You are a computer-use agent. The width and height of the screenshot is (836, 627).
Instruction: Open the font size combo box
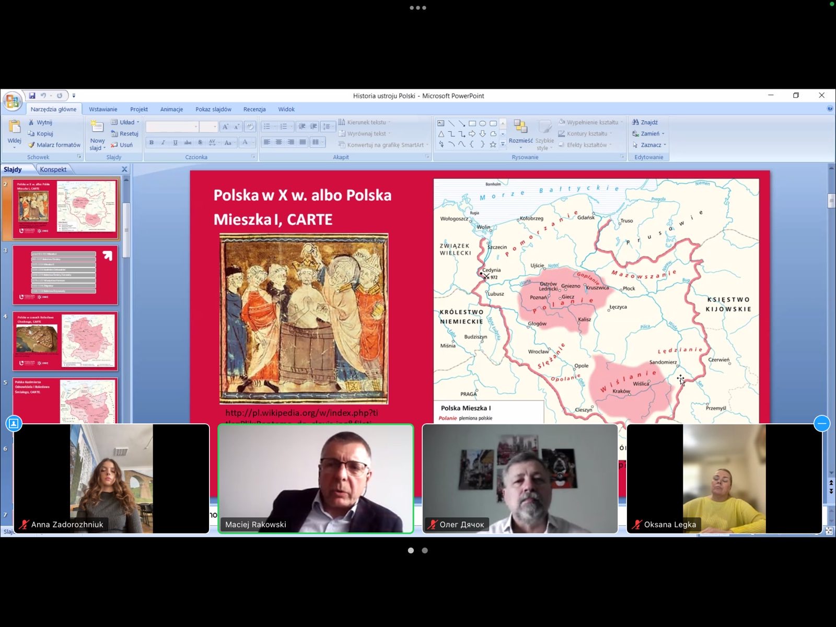208,126
